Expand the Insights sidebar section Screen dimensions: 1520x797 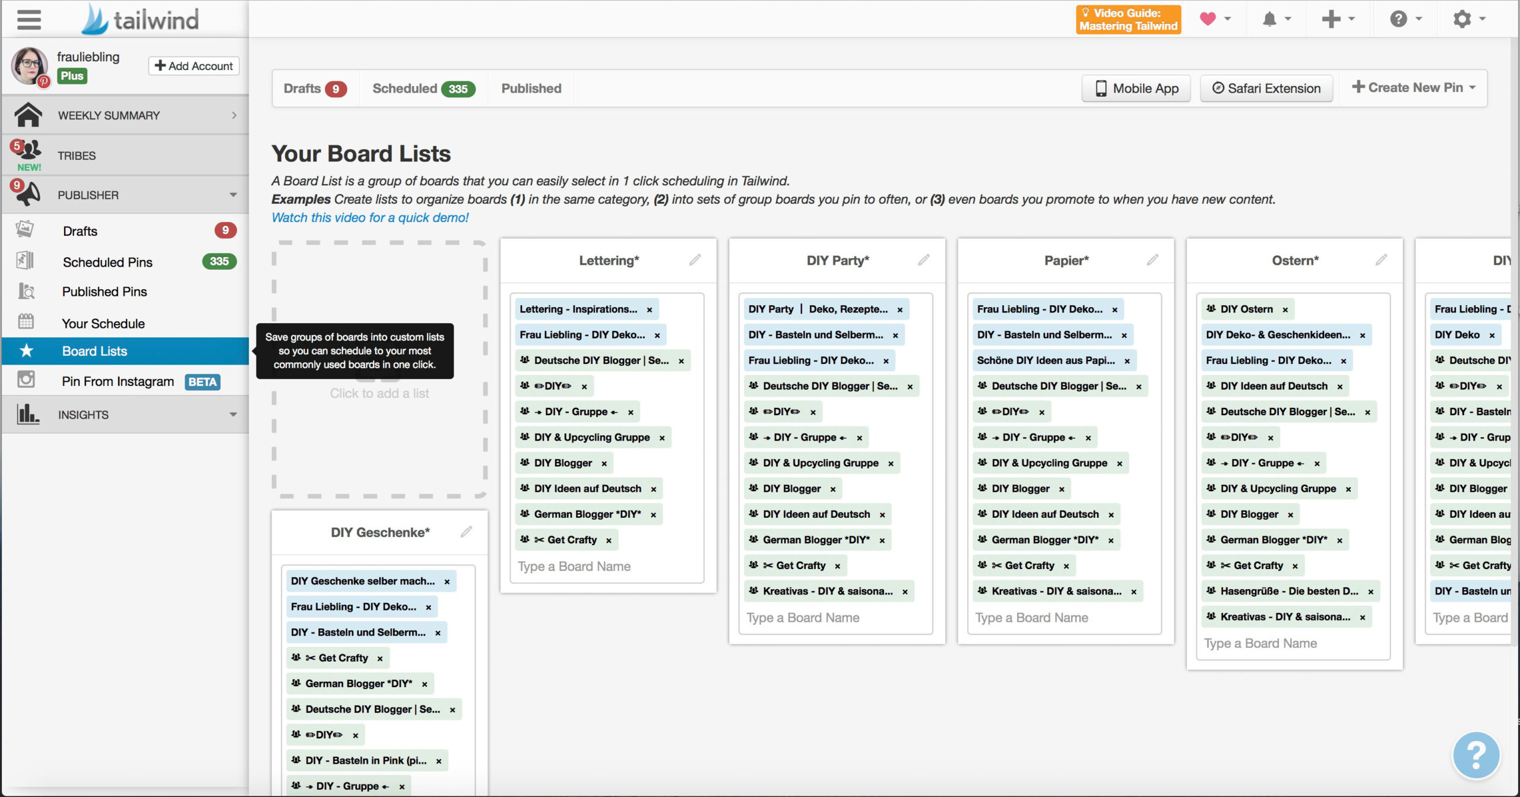[x=233, y=415]
